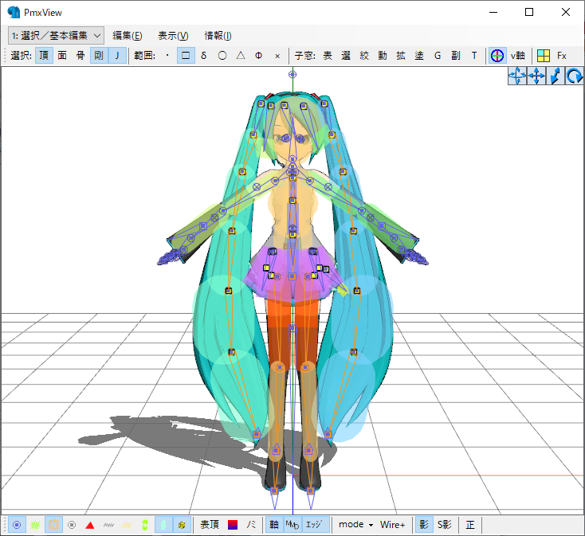Toggle green capsule rigid body icon

coord(145,525)
